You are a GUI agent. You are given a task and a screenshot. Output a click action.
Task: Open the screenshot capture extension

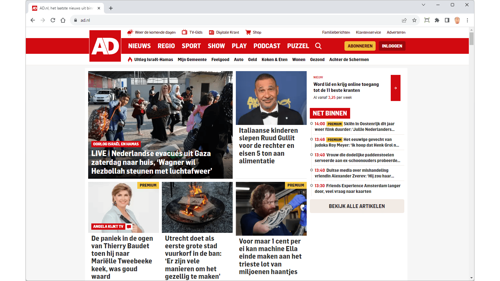click(x=427, y=20)
